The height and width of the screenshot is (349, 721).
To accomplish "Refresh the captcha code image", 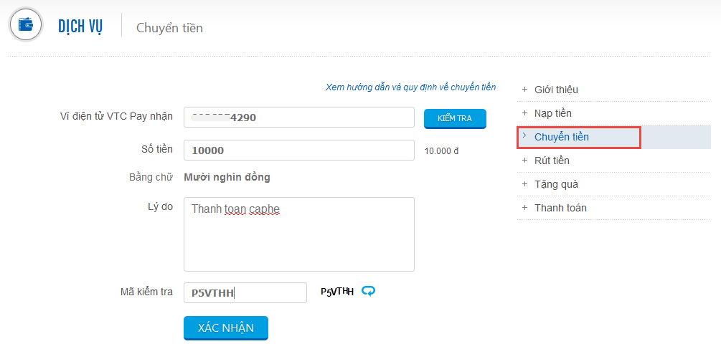I will click(369, 291).
